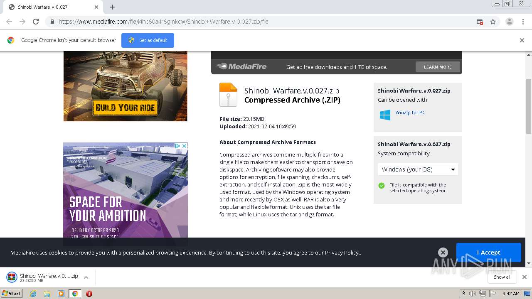Click "About Compressed Archive Formats" heading
Screen dimensions: 532x299
[268, 142]
